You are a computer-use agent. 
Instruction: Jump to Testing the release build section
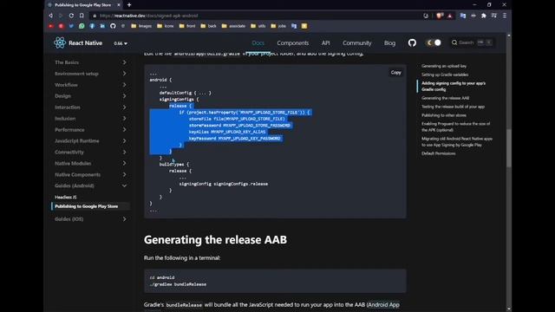tap(453, 107)
